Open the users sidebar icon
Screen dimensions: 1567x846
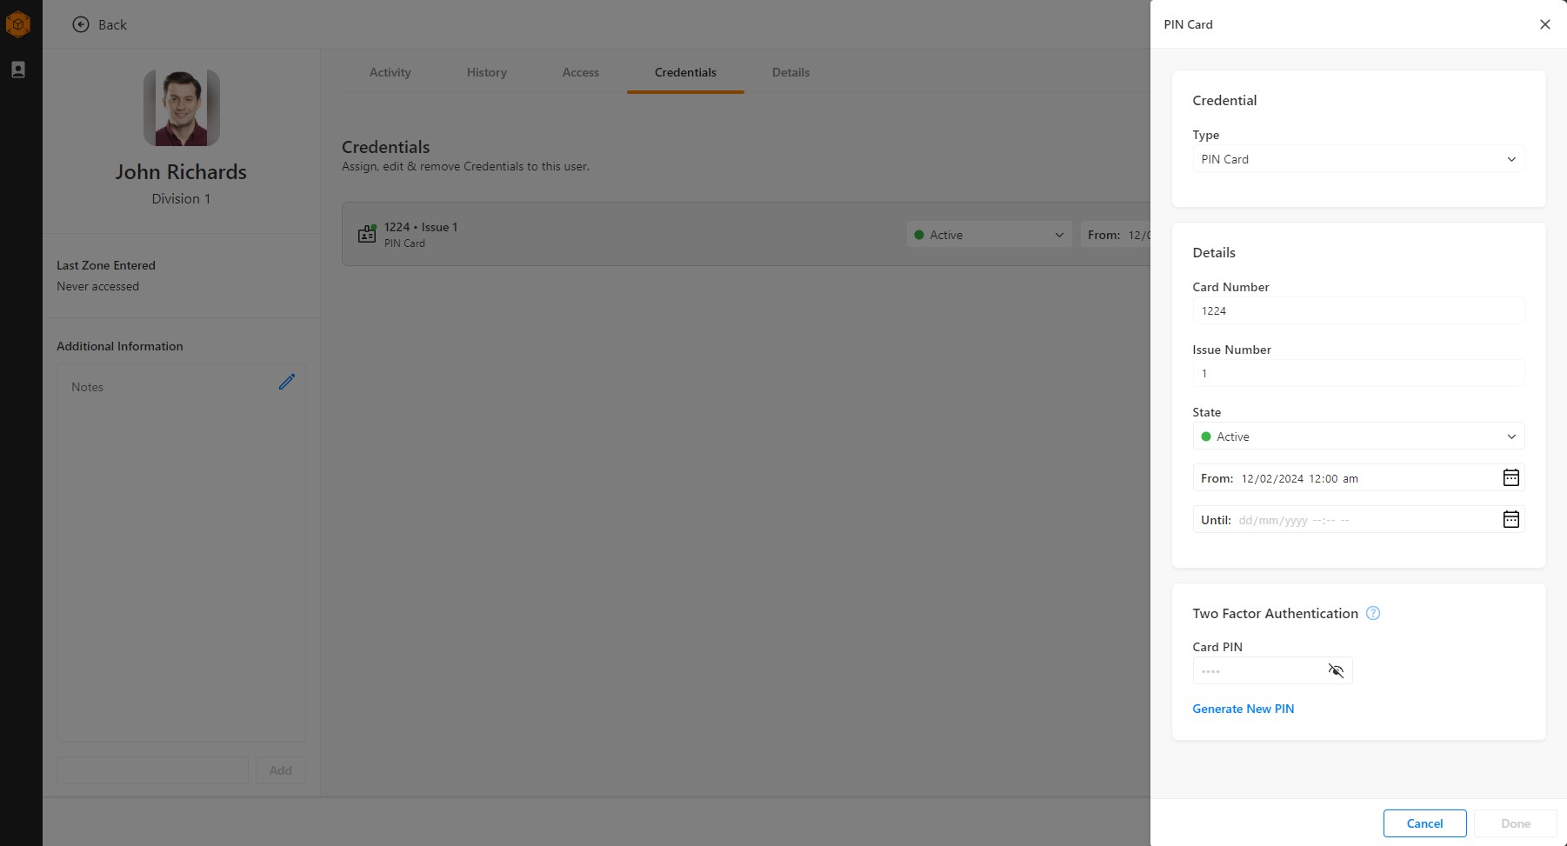pos(18,70)
